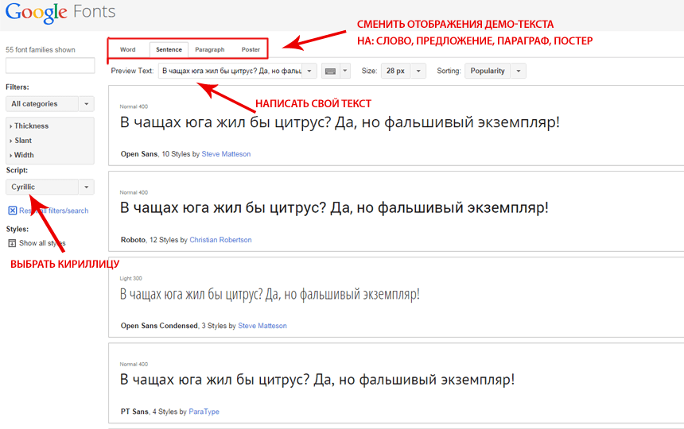Viewport: 684px width, 429px height.
Task: Click the 55 font families shown text
Action: pyautogui.click(x=40, y=50)
